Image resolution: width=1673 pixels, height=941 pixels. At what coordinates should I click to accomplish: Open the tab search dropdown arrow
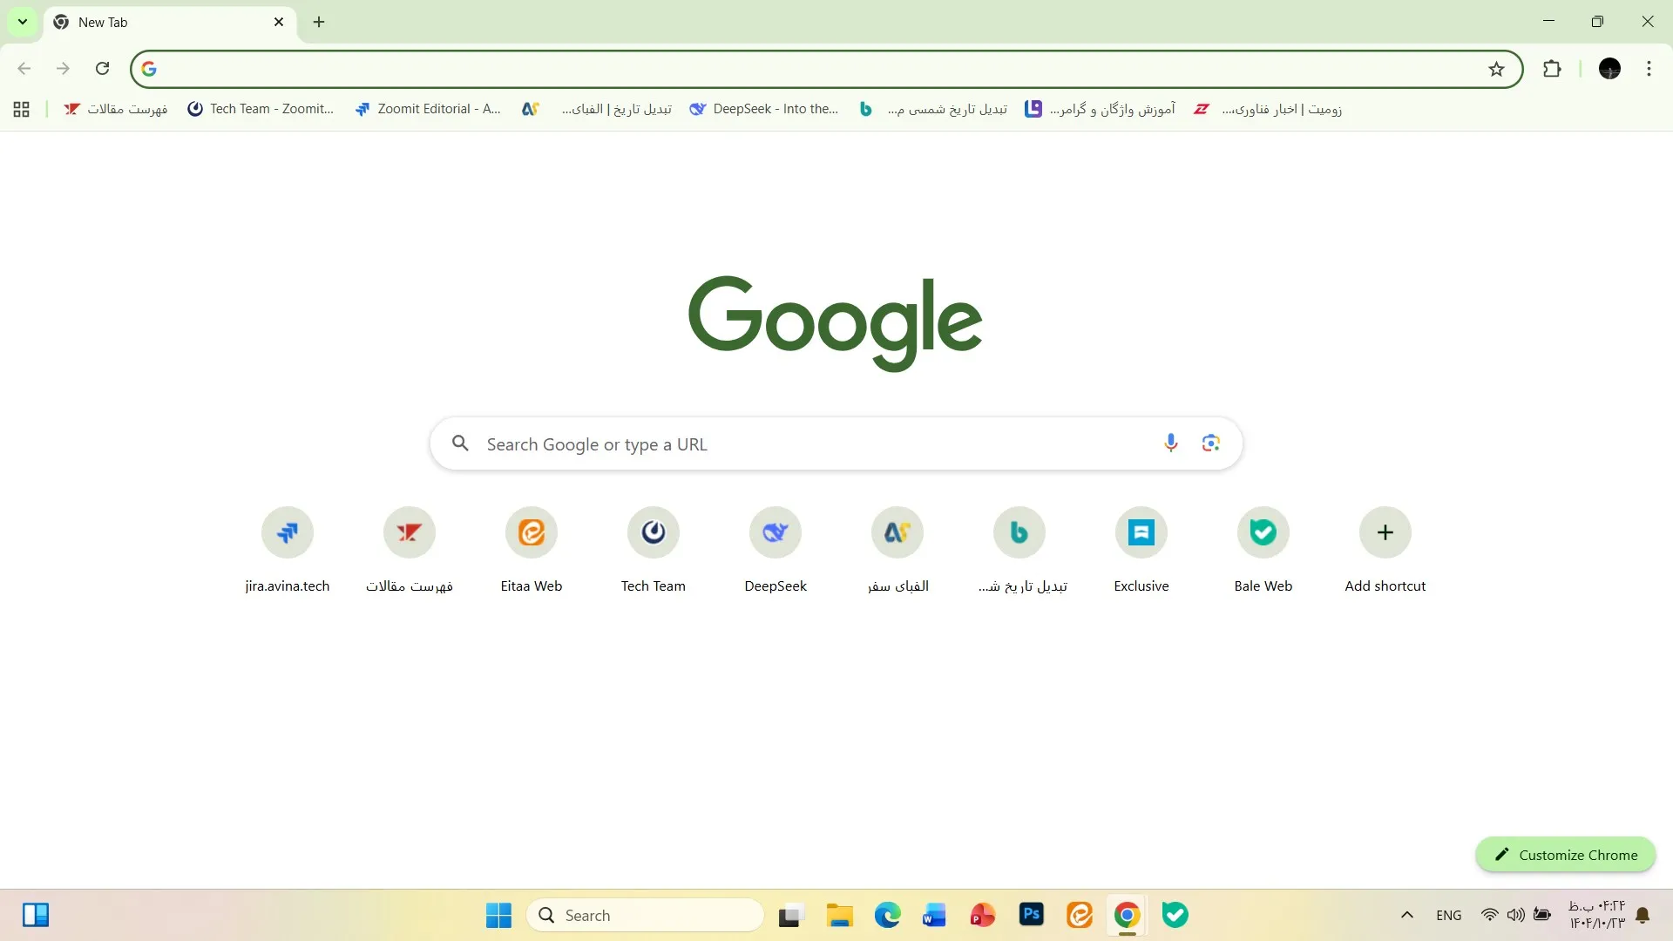tap(23, 22)
